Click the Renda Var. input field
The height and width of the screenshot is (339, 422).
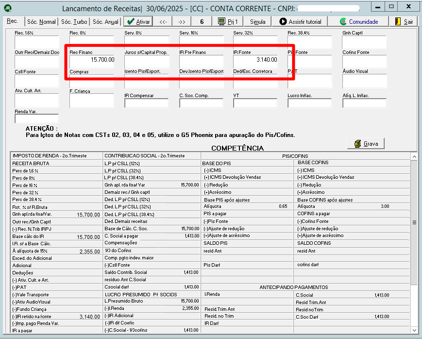pyautogui.click(x=37, y=119)
